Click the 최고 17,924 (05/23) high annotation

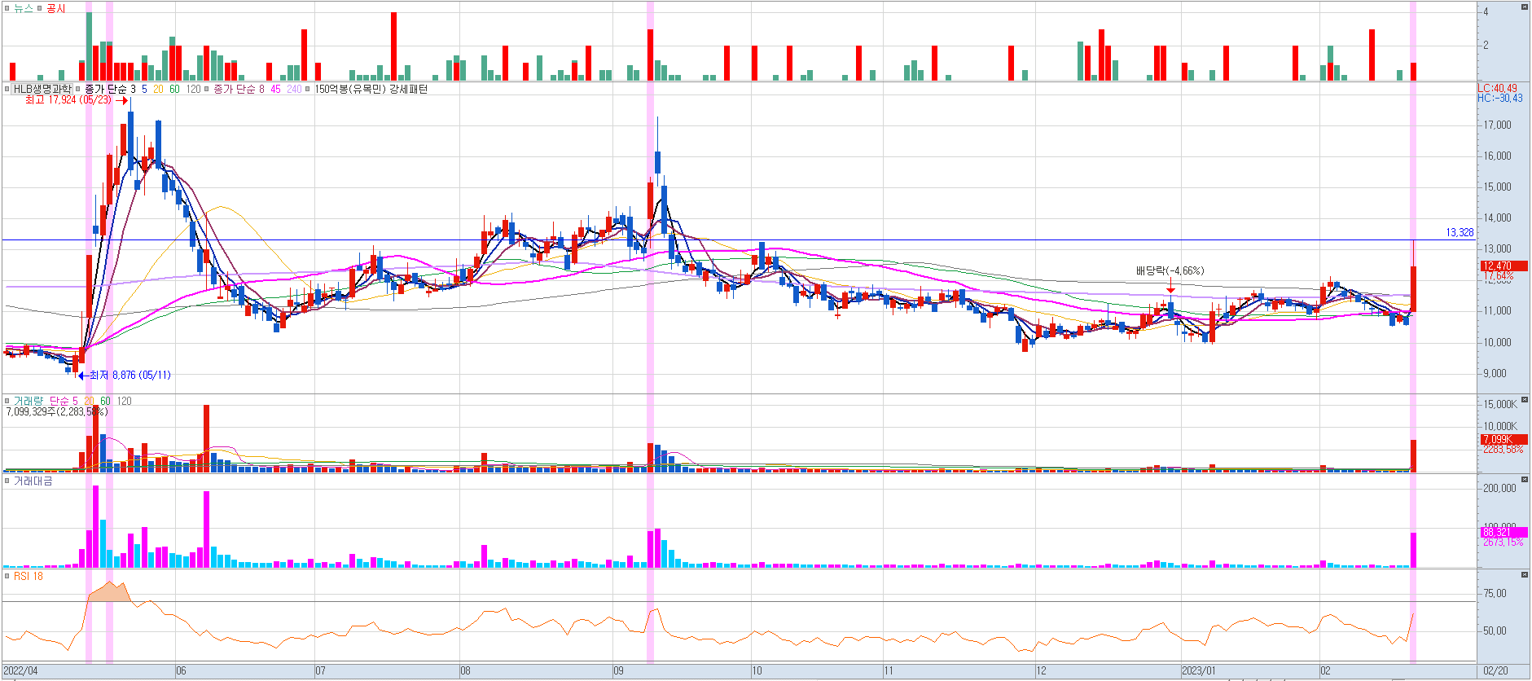pos(68,100)
